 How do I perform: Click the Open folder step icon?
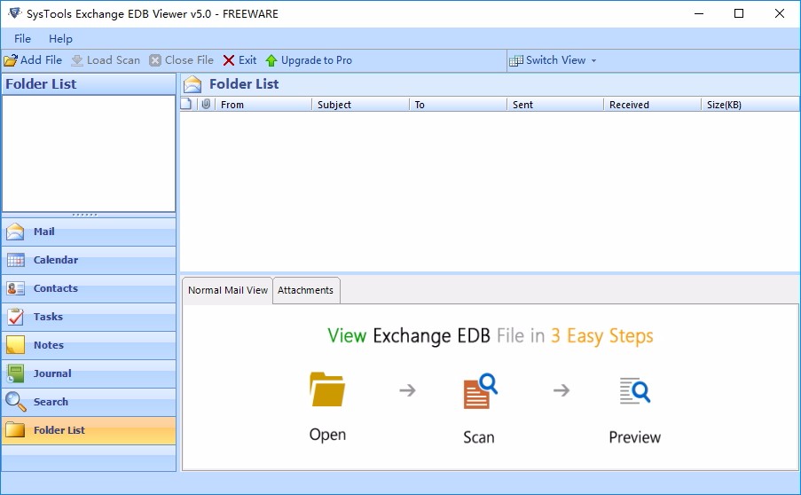pyautogui.click(x=327, y=389)
